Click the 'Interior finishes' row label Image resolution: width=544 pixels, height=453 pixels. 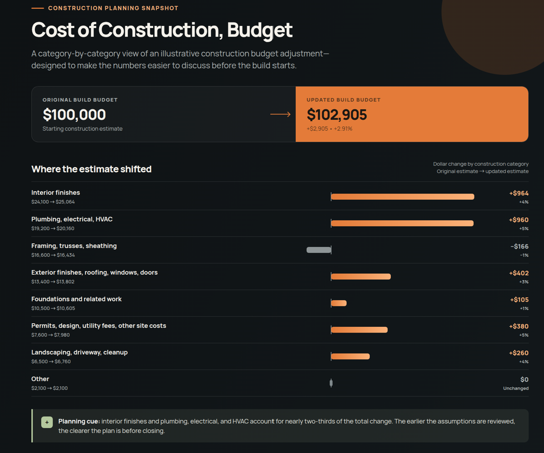click(55, 193)
